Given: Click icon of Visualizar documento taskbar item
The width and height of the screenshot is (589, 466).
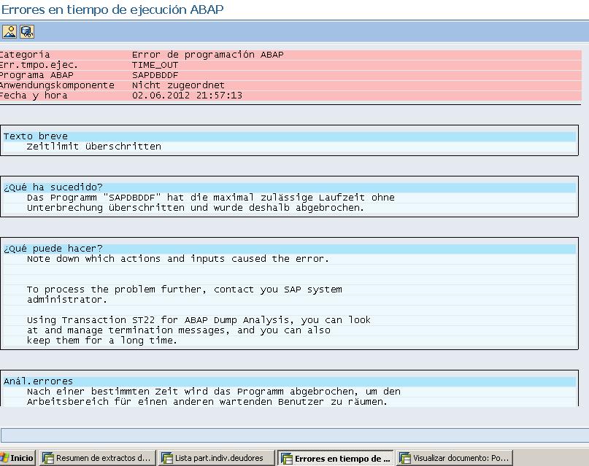Looking at the screenshot, I should pyautogui.click(x=405, y=458).
